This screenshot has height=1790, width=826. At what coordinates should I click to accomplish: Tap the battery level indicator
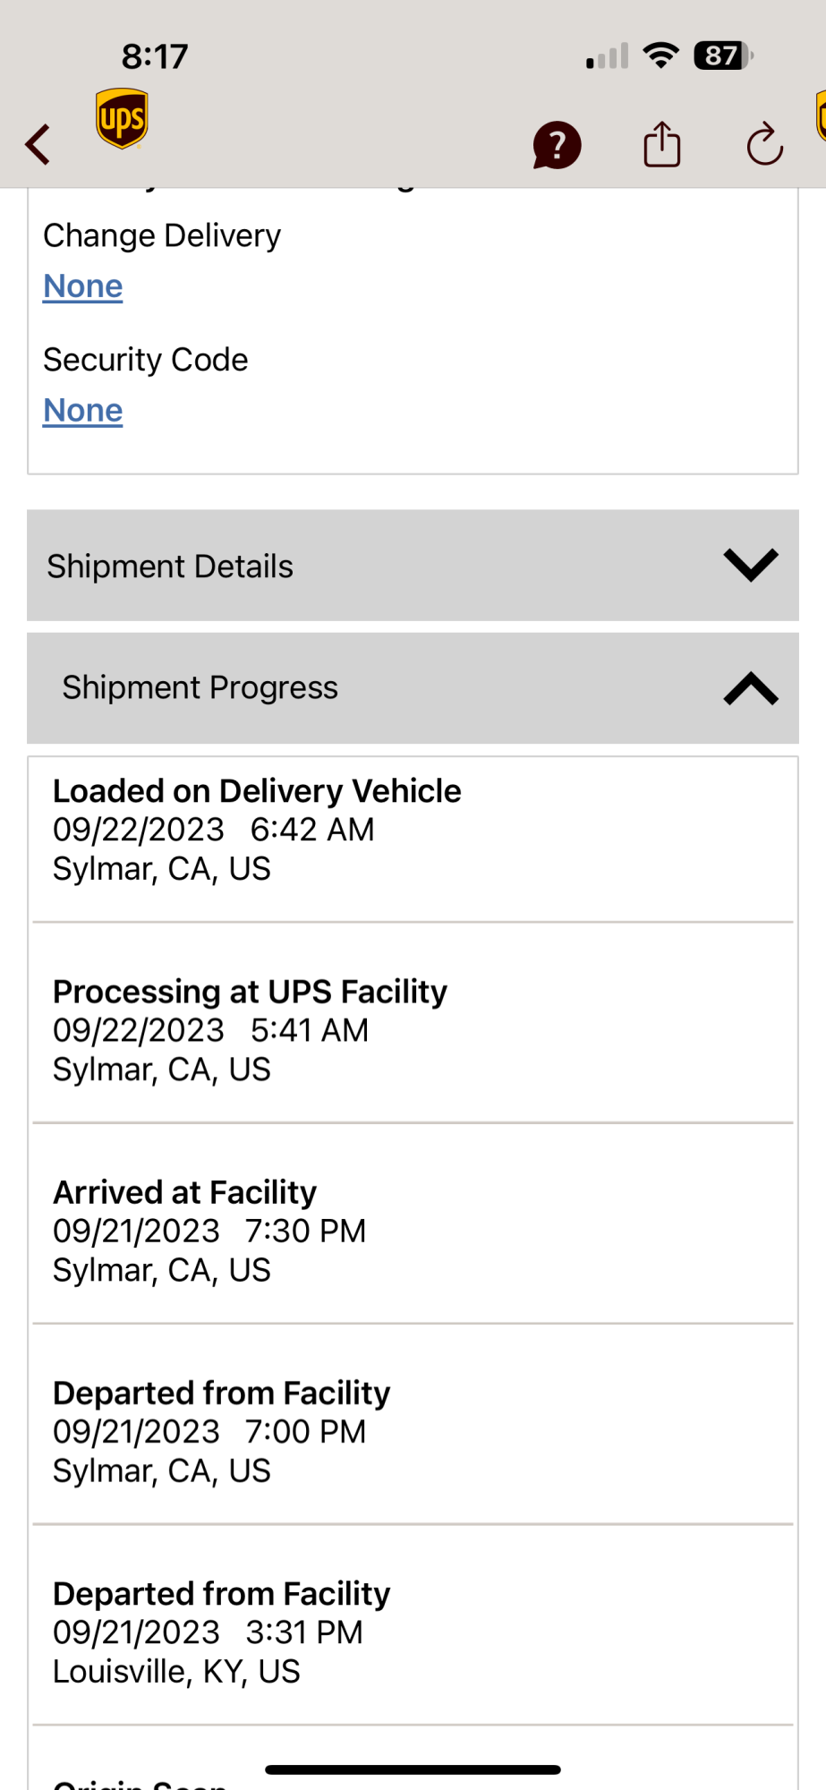click(x=723, y=55)
